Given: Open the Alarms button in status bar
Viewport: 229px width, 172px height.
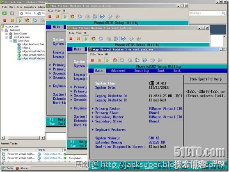Looking at the screenshot, I should pyautogui.click(x=22, y=168).
